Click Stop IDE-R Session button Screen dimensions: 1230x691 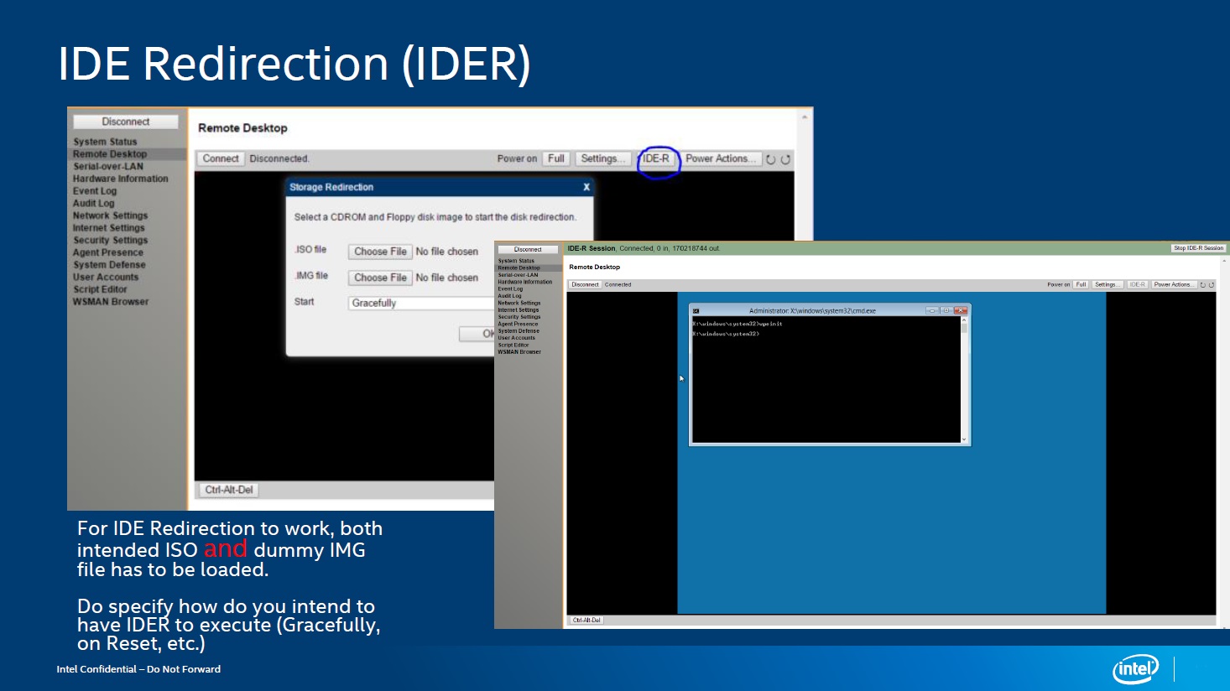tap(1198, 248)
